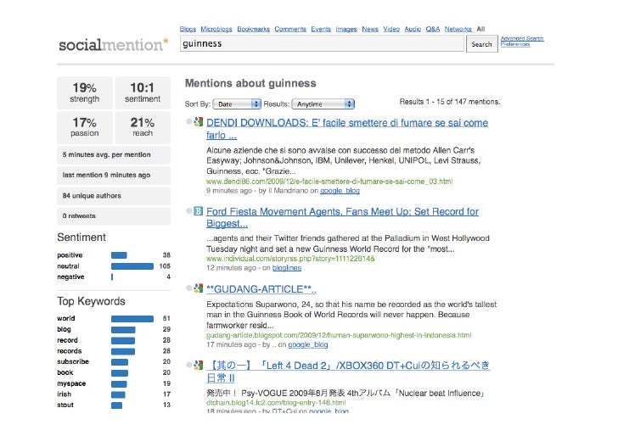Image resolution: width=618 pixels, height=436 pixels.
Task: Click the Bloglines icon beside Ford Fiesta result
Action: coord(199,211)
